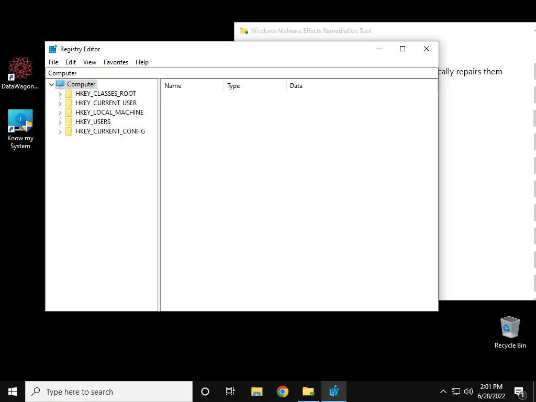This screenshot has width=536, height=402.
Task: Expand HKEY_USERS with its chevron
Action: tap(60, 122)
